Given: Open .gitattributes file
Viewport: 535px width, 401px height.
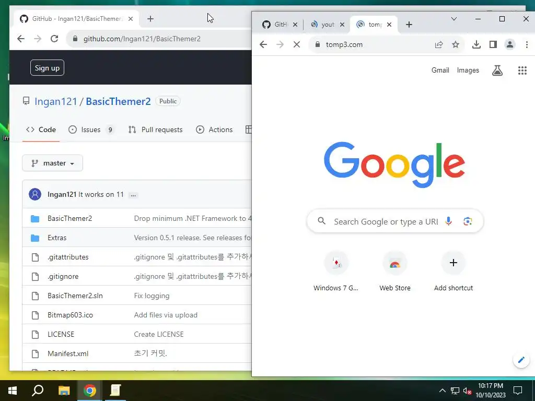Looking at the screenshot, I should click(68, 257).
